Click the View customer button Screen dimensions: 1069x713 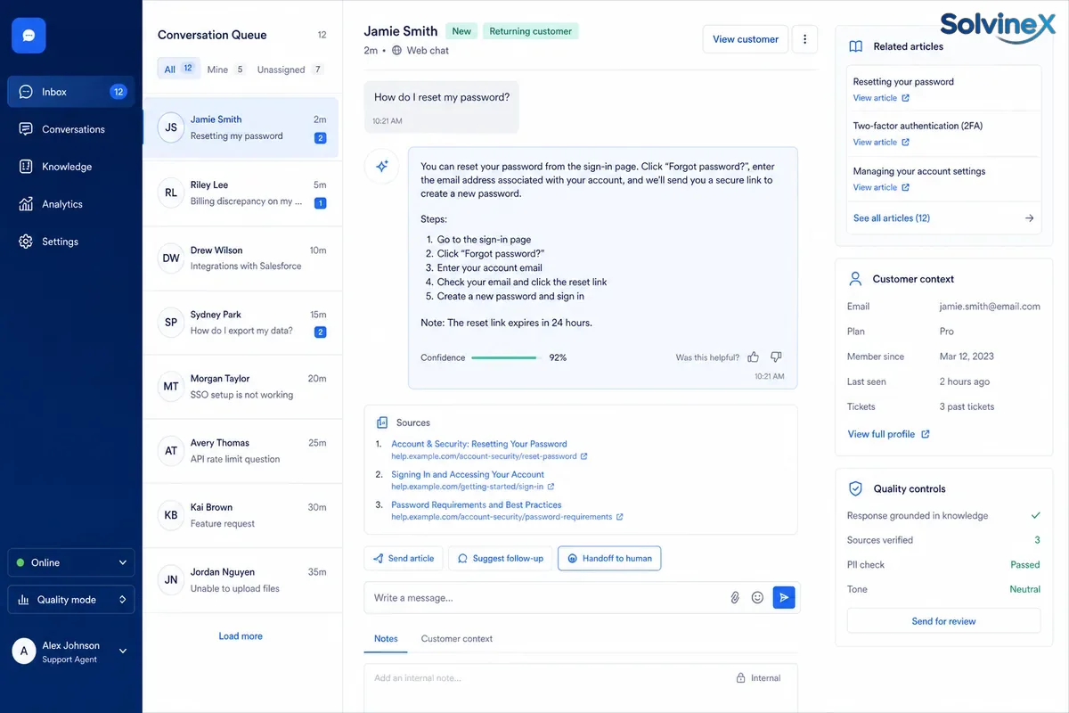pyautogui.click(x=746, y=39)
